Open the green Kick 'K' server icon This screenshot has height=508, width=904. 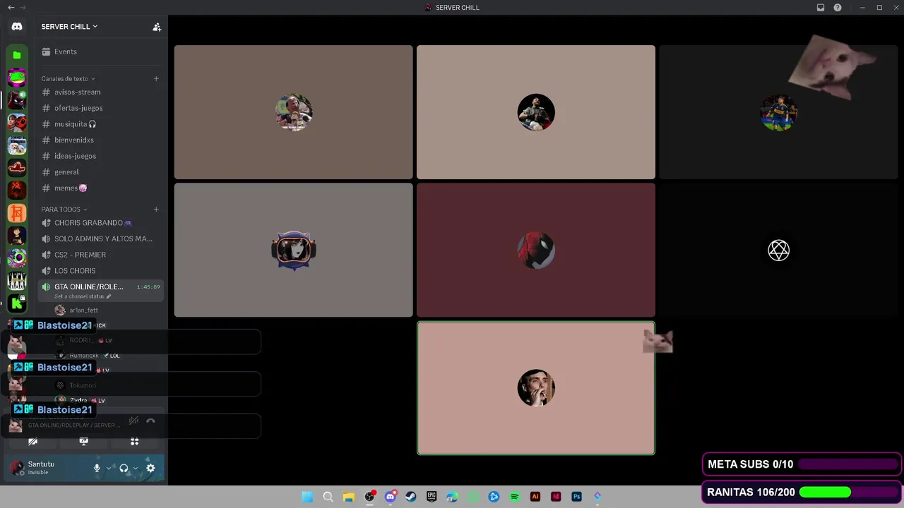[17, 303]
